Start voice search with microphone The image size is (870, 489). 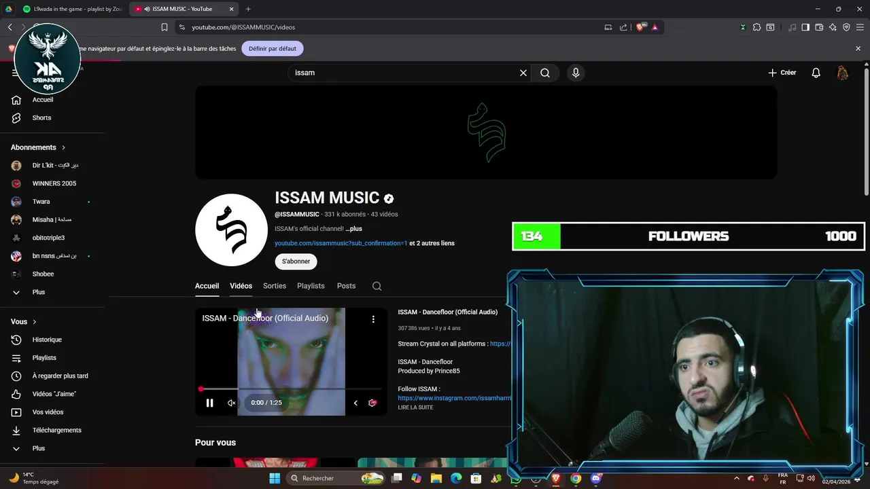(x=576, y=73)
